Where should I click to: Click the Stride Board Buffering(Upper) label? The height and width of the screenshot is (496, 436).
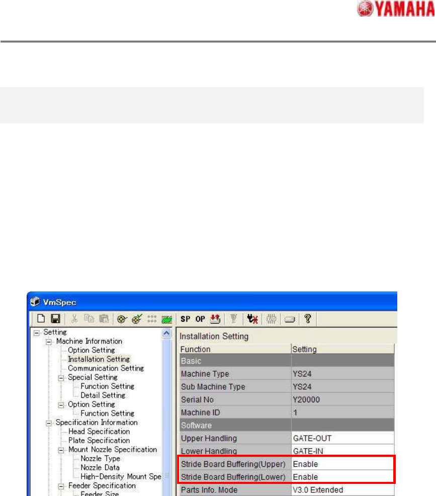233,464
